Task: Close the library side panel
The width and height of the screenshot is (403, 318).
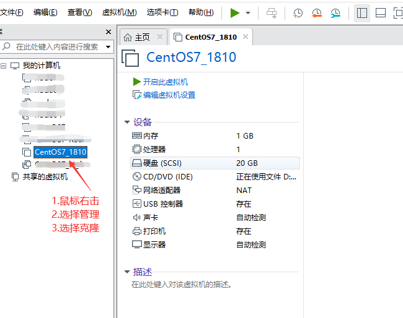Action: pyautogui.click(x=108, y=32)
